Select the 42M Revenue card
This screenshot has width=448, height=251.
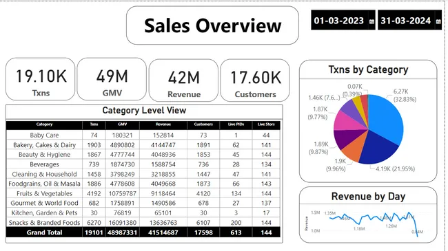[x=184, y=80]
